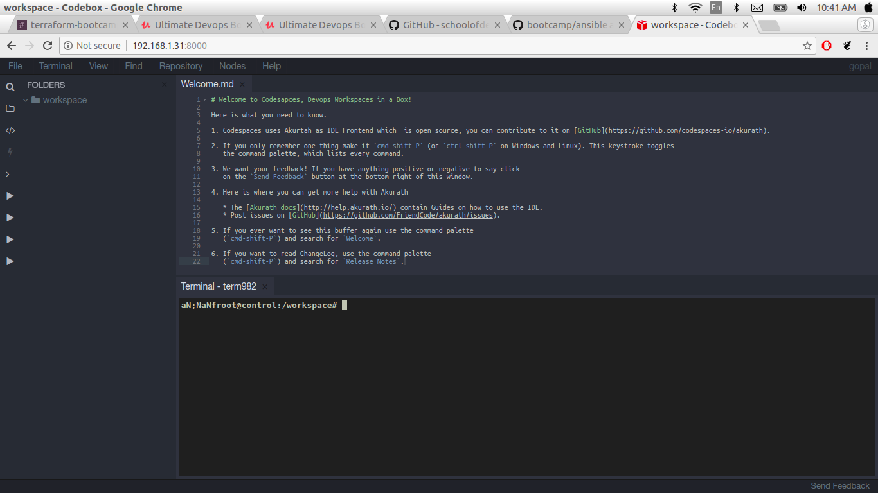Close the terraform-bootcamp browser tab
The width and height of the screenshot is (878, 493).
125,25
